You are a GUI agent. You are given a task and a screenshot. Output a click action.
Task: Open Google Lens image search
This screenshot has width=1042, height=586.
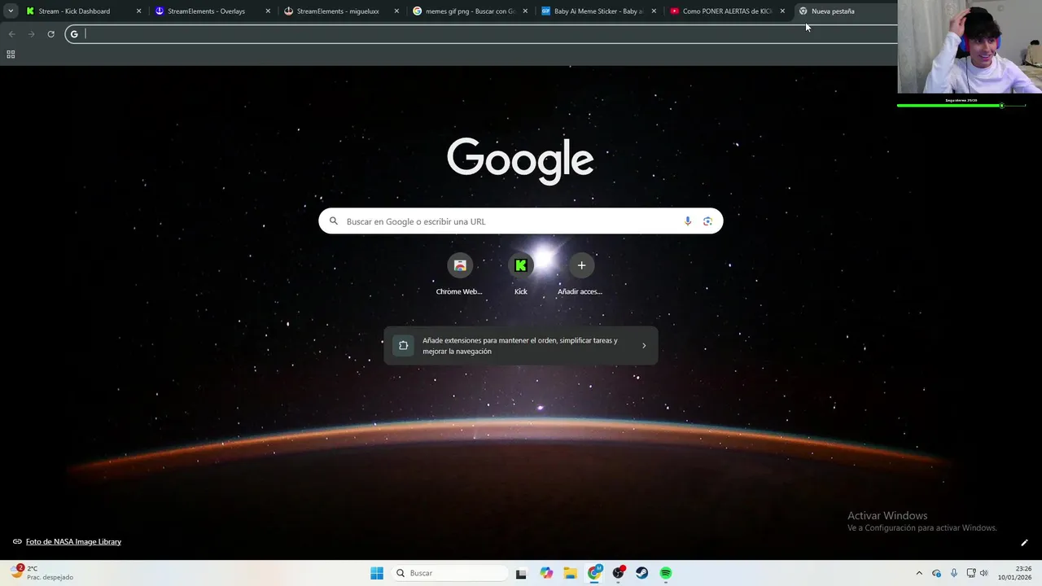click(707, 221)
